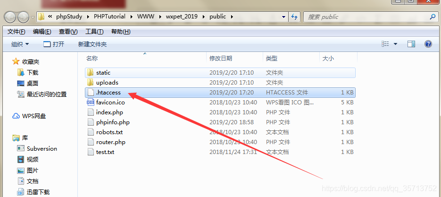Select PHPTutorial in the breadcrumb path
Viewport: 441px width, 197px height.
click(x=109, y=17)
